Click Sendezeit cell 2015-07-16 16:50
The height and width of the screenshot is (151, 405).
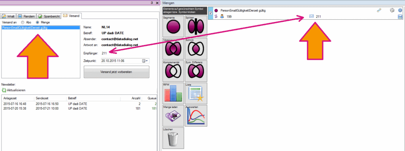pos(47,104)
